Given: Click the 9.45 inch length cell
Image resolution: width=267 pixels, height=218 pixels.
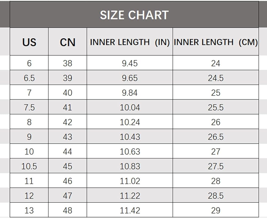Looking at the screenshot, I should click(x=130, y=63).
